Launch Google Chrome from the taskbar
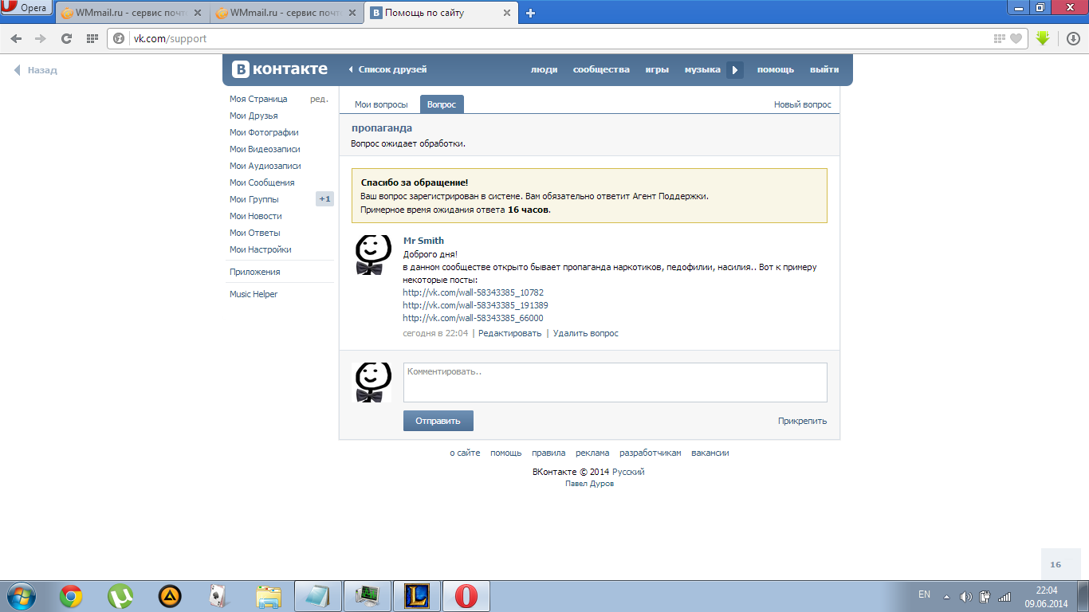 click(71, 596)
